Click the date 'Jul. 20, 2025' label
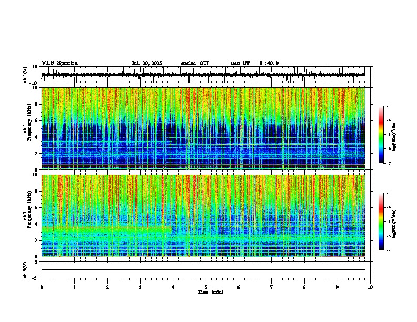 coord(147,63)
